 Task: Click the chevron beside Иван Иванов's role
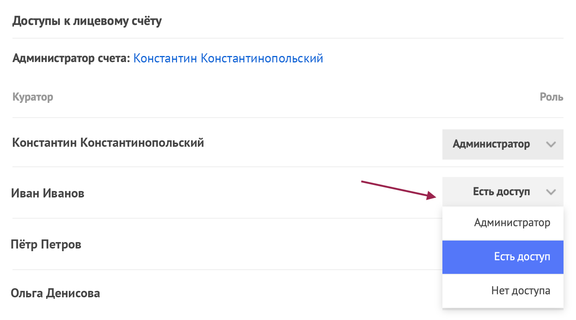click(x=551, y=192)
